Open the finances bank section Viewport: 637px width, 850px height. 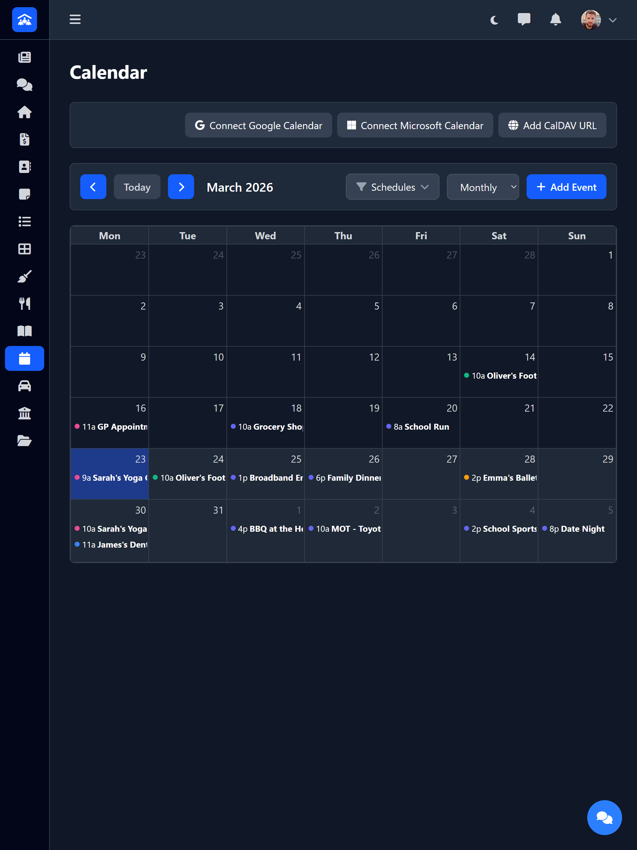[x=25, y=413]
